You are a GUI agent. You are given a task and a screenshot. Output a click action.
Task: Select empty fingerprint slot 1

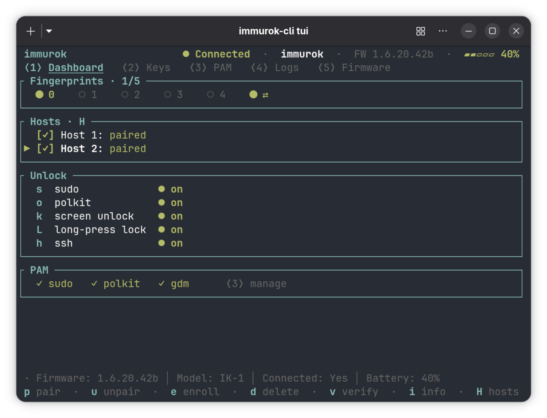click(x=88, y=95)
